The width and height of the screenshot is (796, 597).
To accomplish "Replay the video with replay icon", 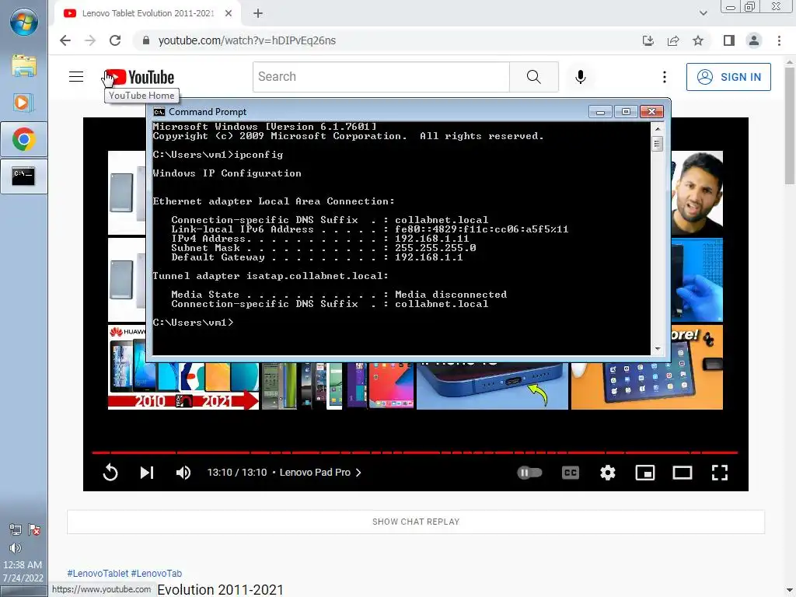I will pos(110,473).
